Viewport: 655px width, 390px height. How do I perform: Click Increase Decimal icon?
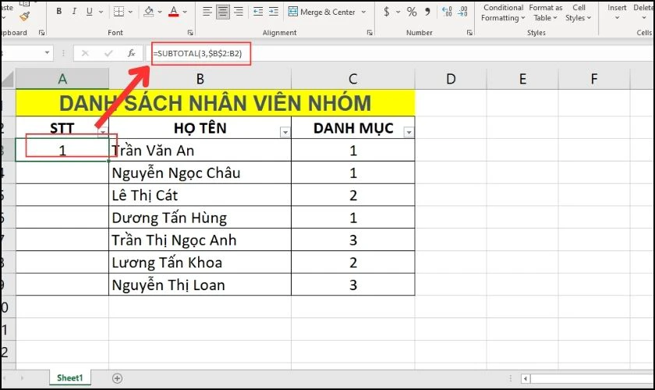447,11
